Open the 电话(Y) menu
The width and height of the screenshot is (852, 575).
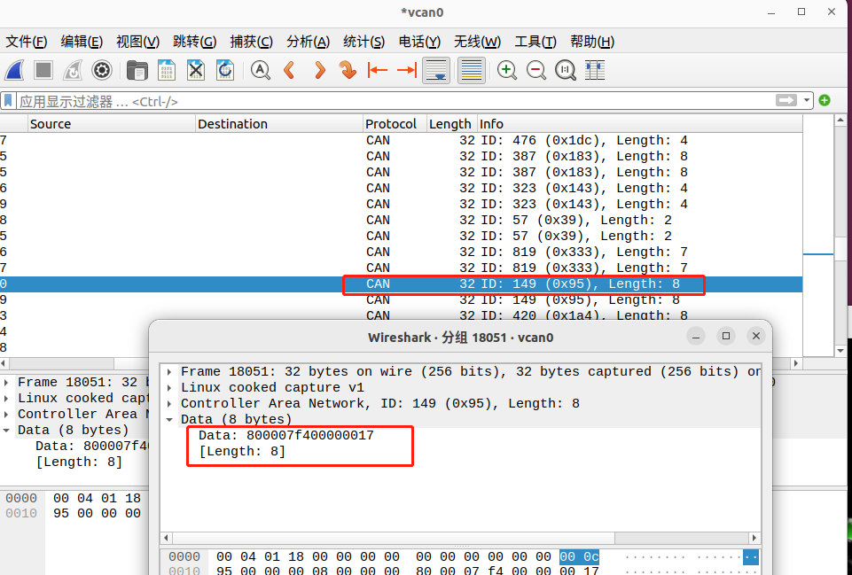[x=419, y=42]
